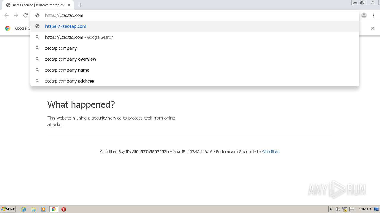Show hidden system tray icons

coord(331,209)
